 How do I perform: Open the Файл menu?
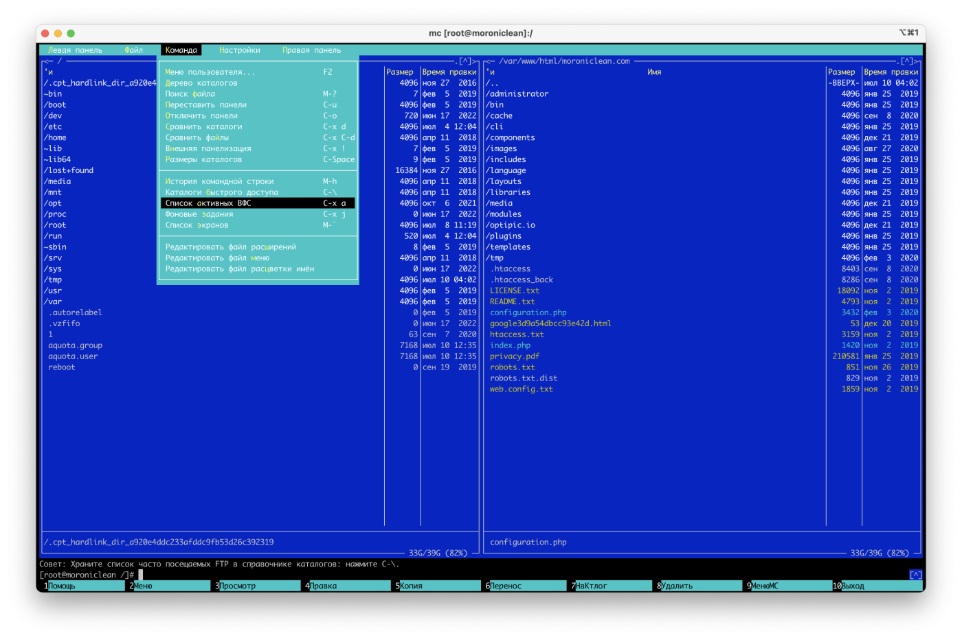click(x=133, y=50)
